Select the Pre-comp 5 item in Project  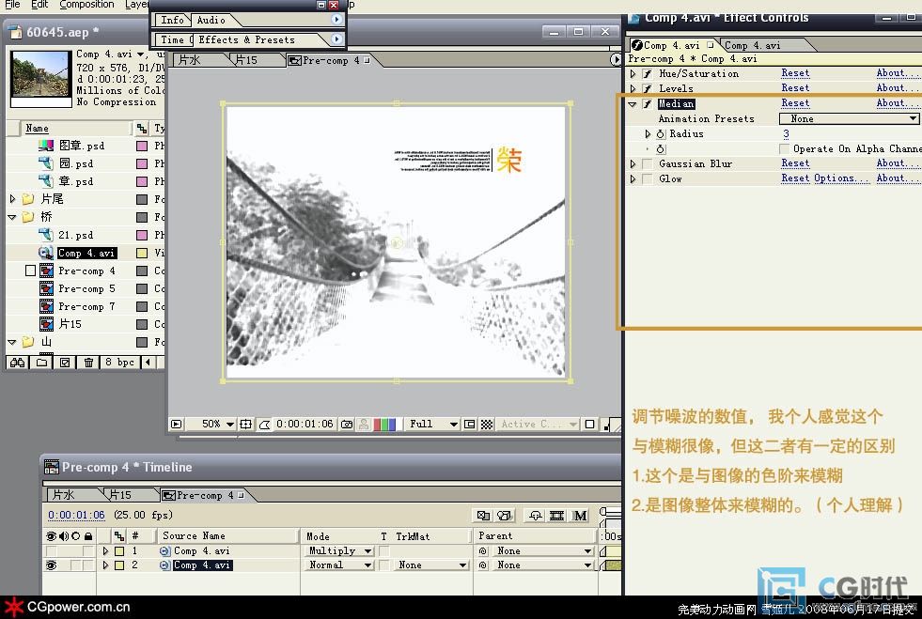[86, 288]
